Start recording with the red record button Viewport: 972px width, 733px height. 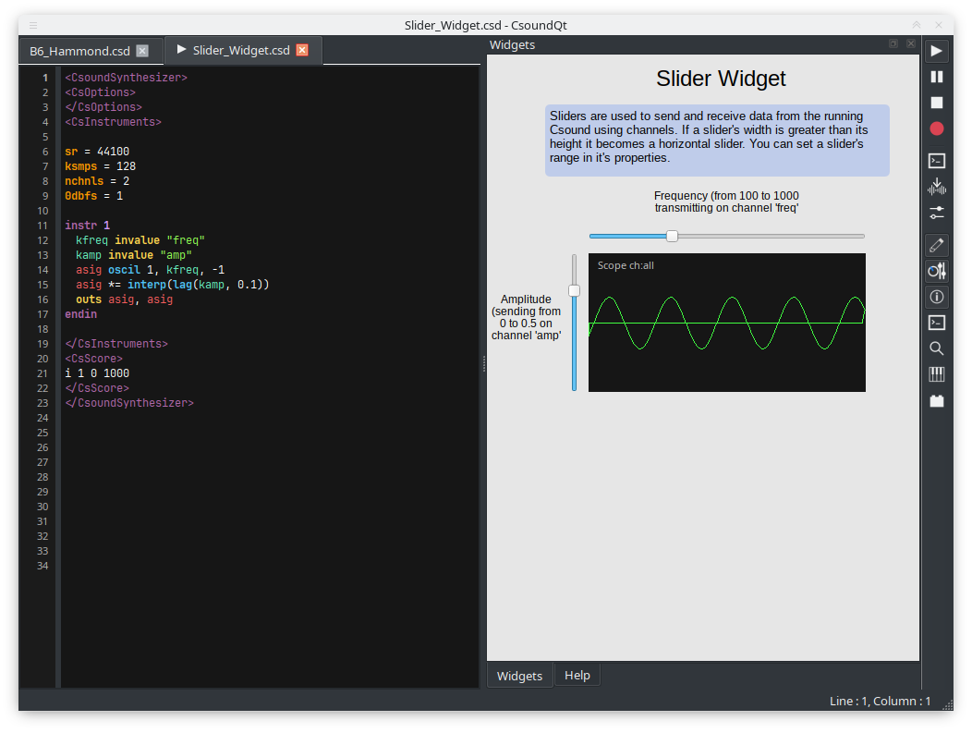point(937,129)
